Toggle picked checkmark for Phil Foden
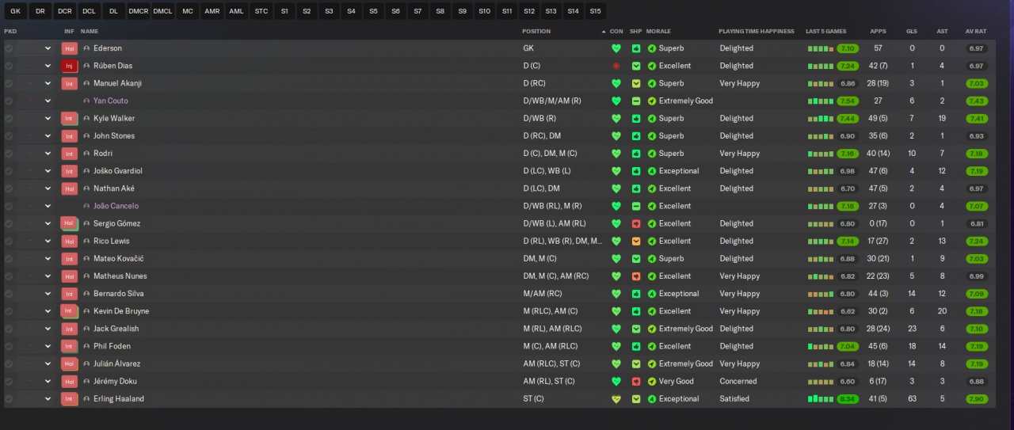 click(9, 346)
